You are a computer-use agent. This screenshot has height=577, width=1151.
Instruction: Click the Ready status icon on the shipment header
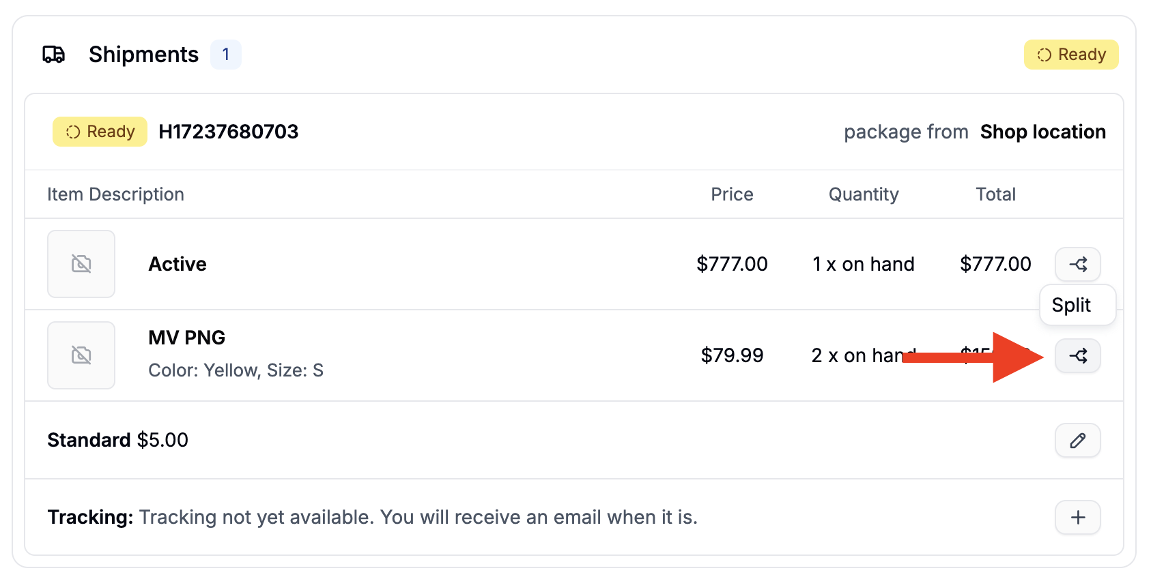73,132
